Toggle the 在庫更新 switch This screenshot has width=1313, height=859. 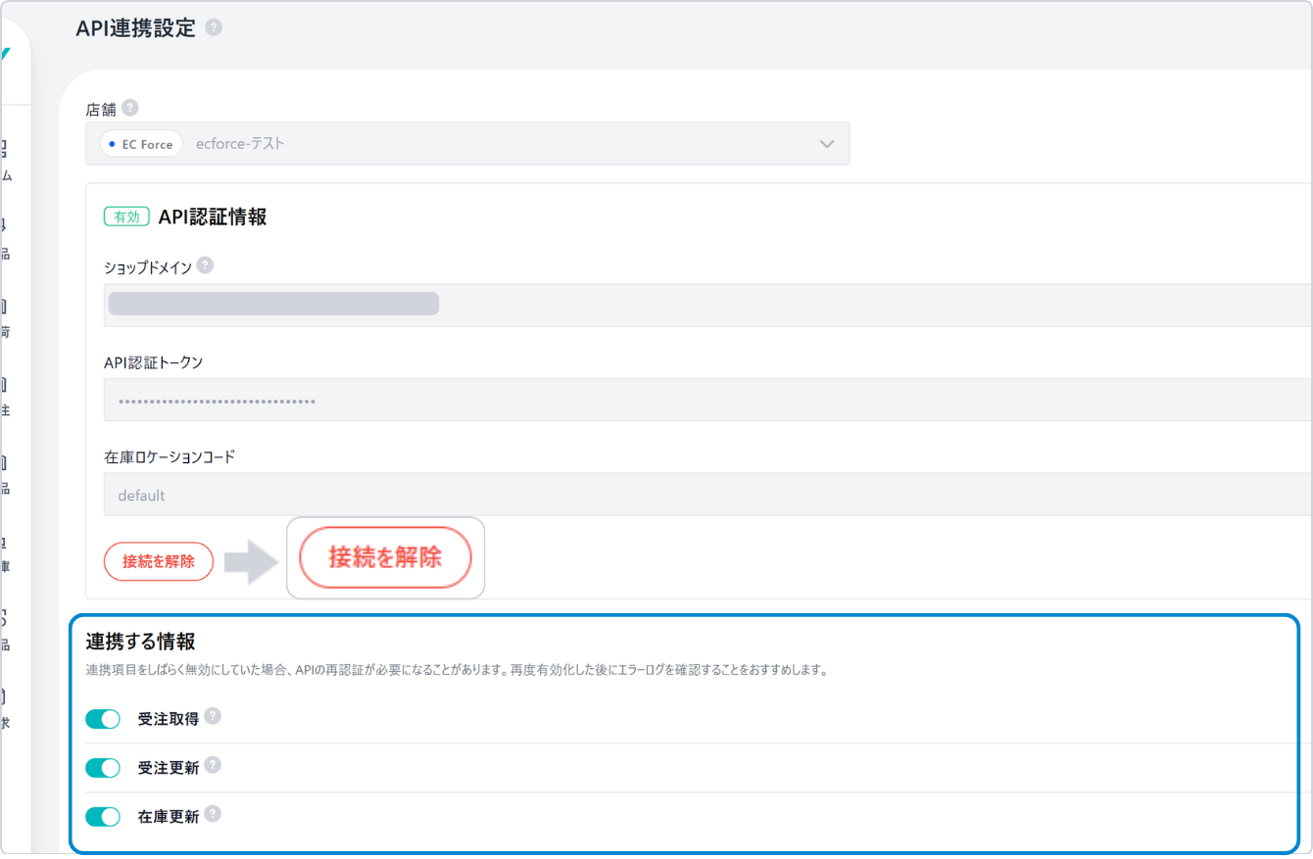pyautogui.click(x=103, y=816)
